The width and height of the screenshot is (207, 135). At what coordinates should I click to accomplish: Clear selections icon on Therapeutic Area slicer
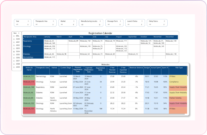click(53, 21)
